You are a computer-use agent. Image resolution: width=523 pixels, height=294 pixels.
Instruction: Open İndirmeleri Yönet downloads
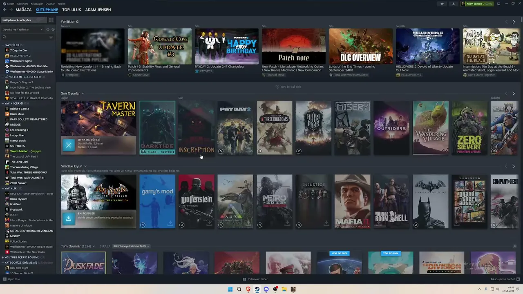(255, 279)
